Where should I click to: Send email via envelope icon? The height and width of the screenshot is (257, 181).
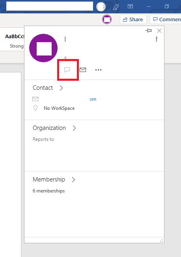point(83,70)
